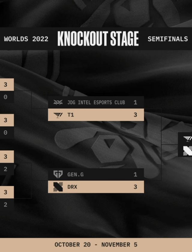
Task: Select the T1 team name in the semifinal
Action: pyautogui.click(x=70, y=115)
